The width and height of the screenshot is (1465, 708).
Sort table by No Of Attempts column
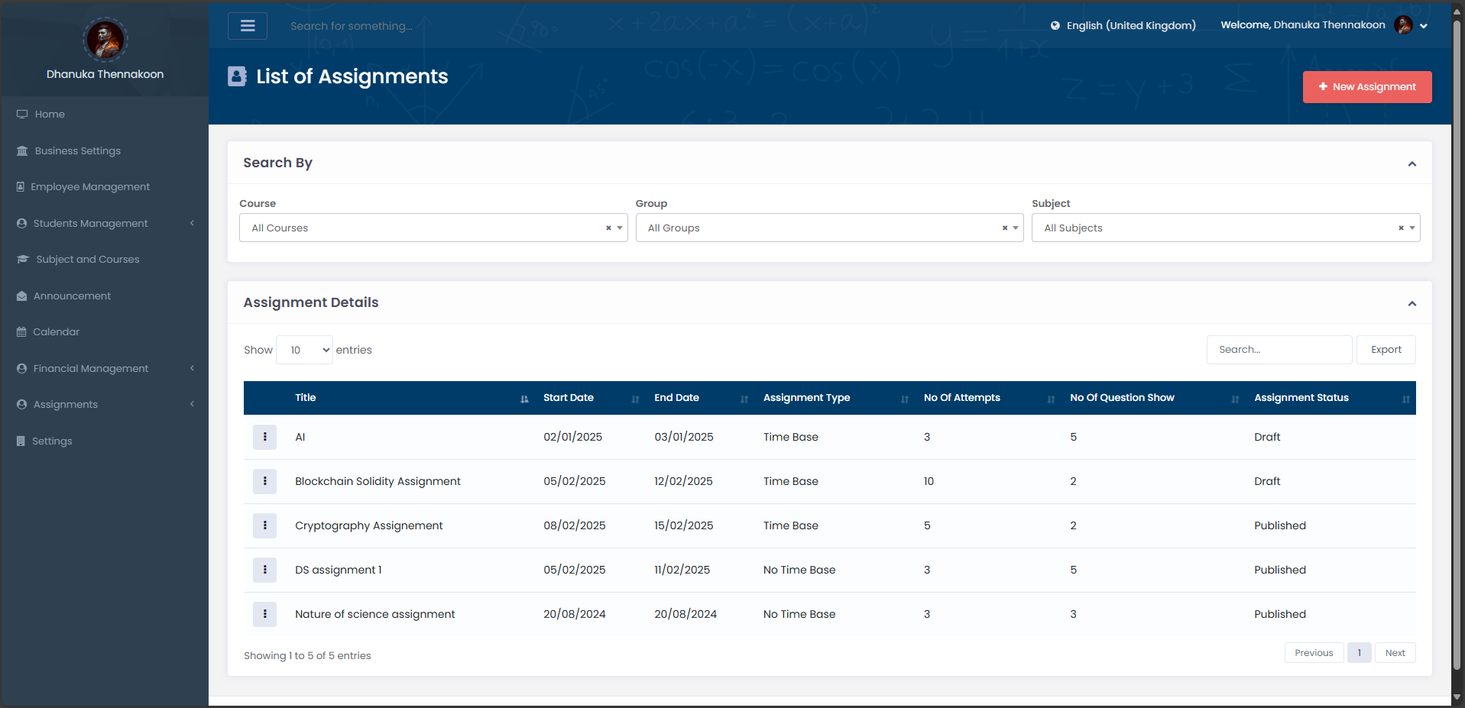point(987,398)
